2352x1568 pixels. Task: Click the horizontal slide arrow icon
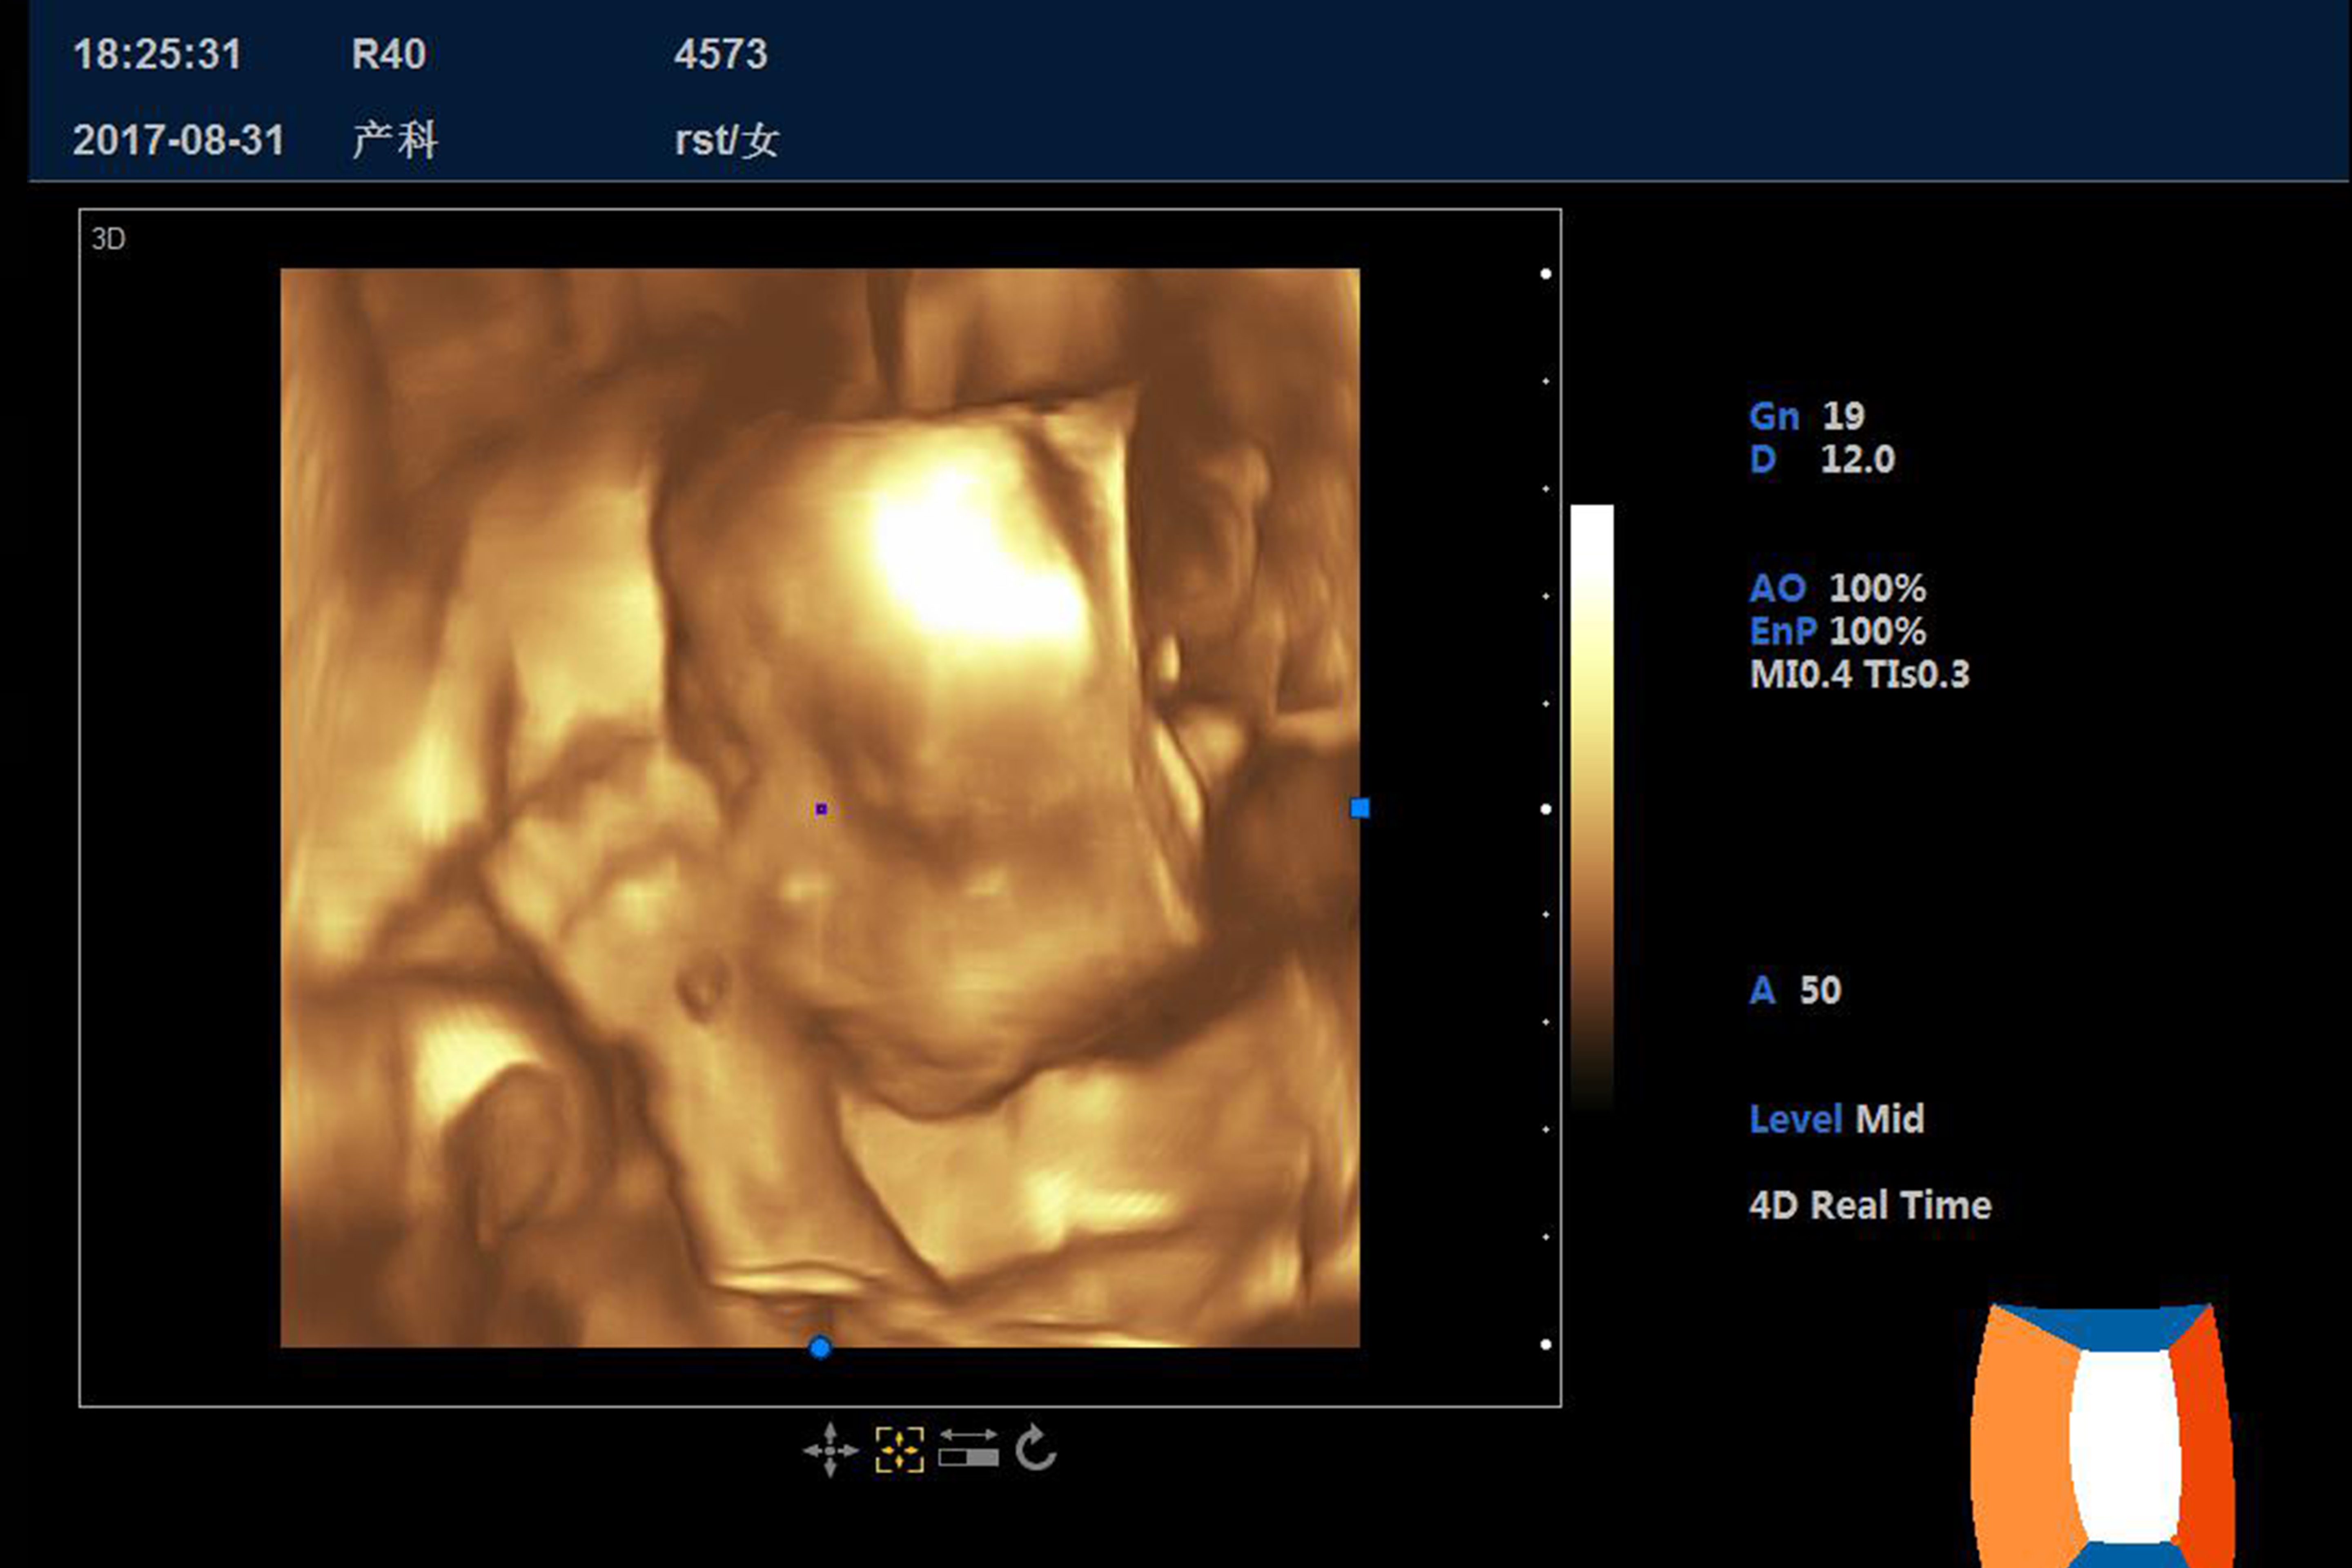click(x=968, y=1449)
